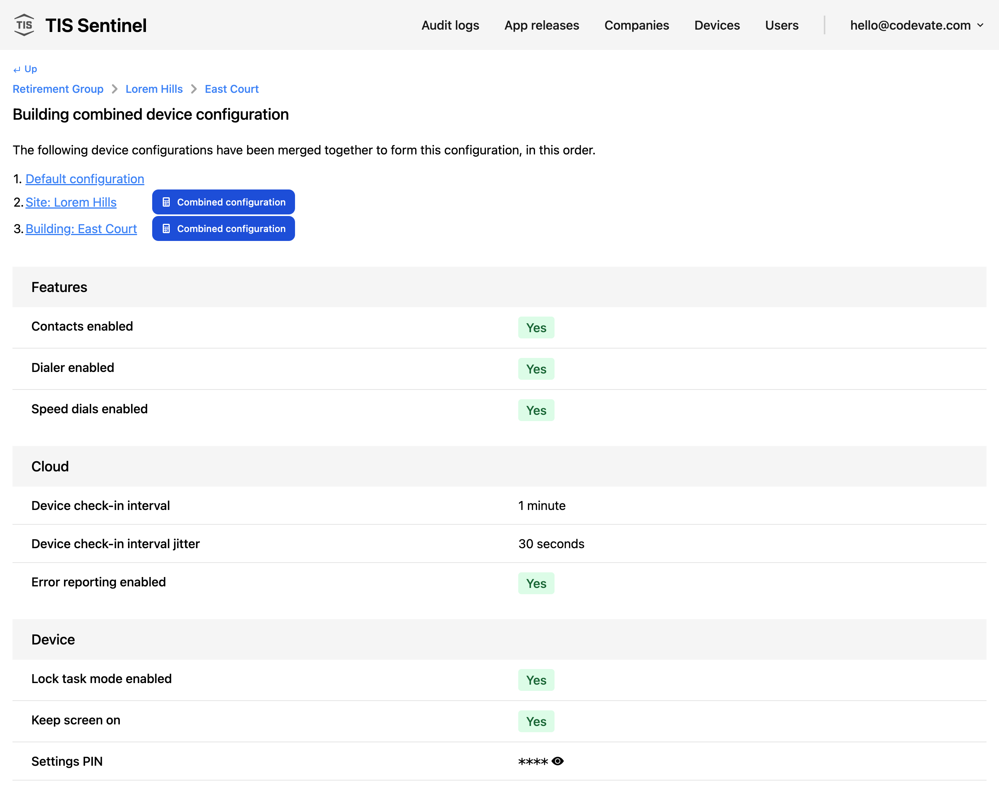Click the Yes badge for Speed dials enabled
The image size is (999, 786).
[536, 411]
